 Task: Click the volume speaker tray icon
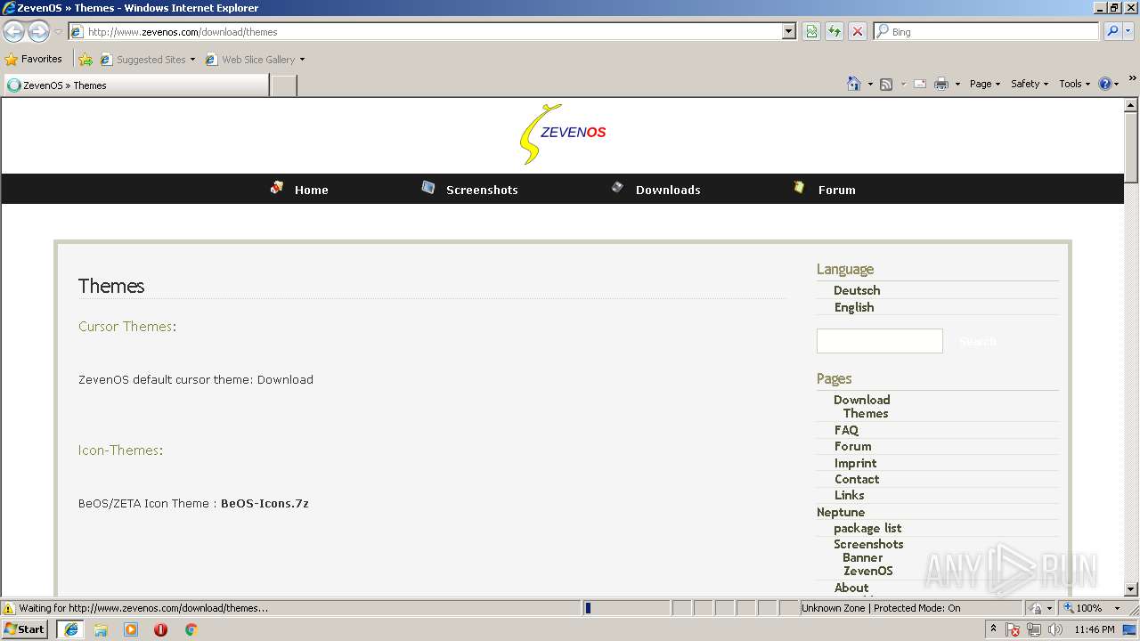(x=1055, y=629)
